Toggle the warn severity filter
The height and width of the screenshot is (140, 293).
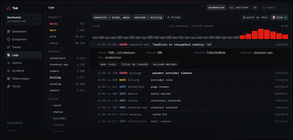click(67, 30)
